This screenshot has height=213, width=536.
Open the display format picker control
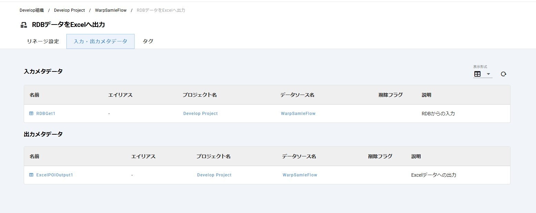tap(483, 74)
